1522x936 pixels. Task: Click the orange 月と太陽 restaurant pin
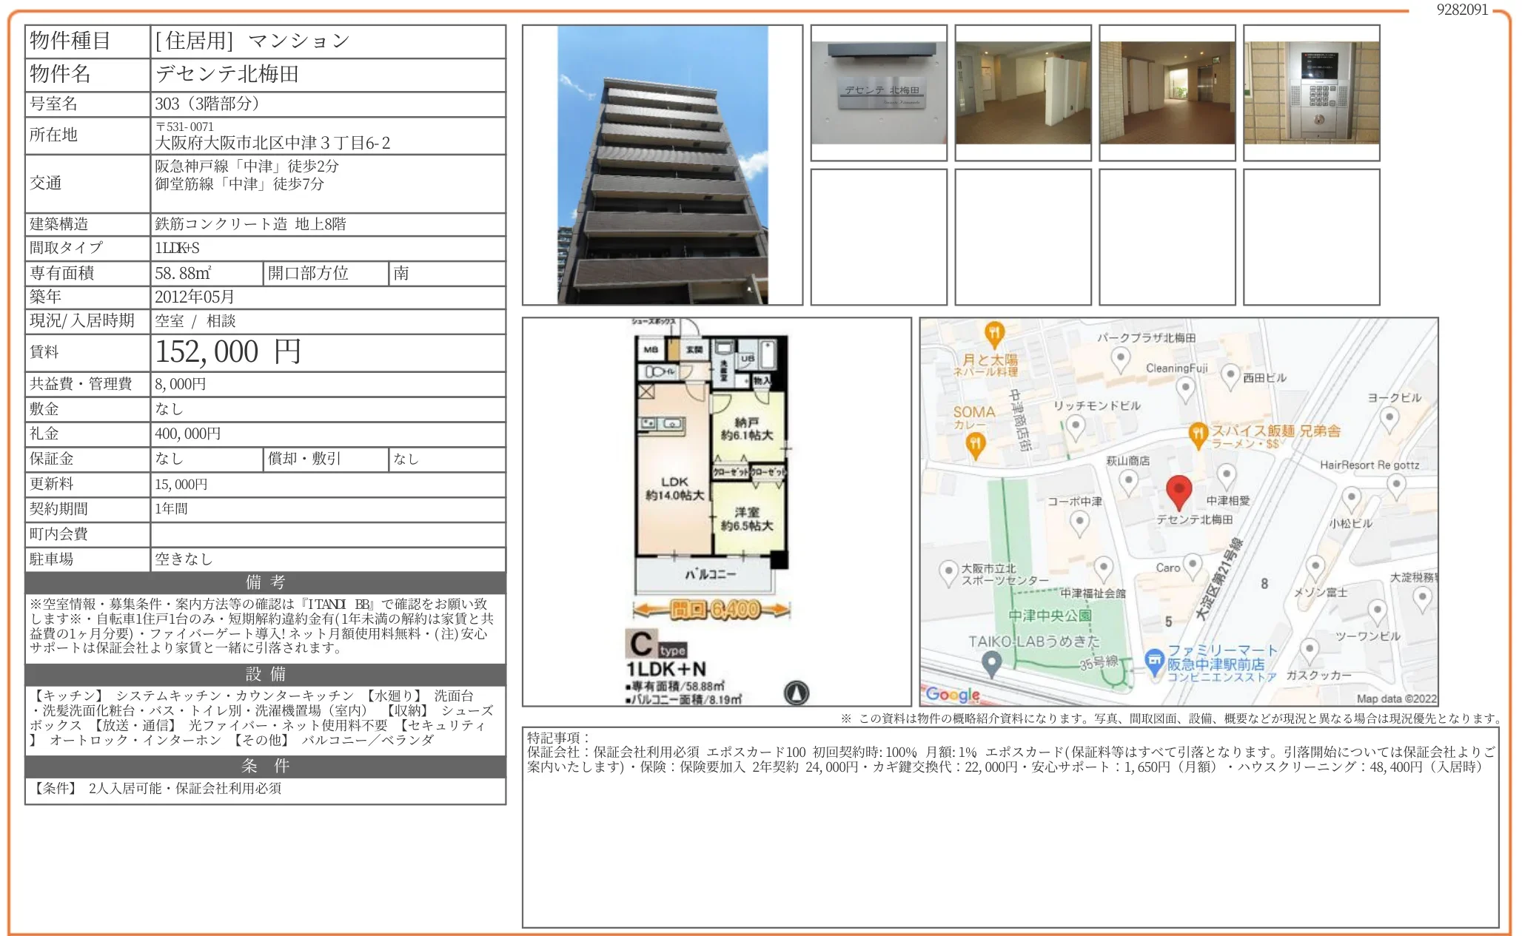994,333
